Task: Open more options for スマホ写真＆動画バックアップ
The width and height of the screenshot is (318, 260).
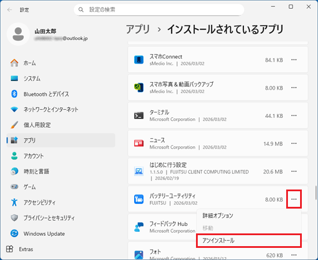Action: coord(294,88)
